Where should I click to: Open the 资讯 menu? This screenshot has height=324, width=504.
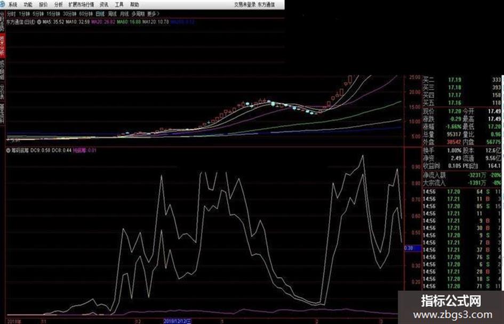point(104,4)
